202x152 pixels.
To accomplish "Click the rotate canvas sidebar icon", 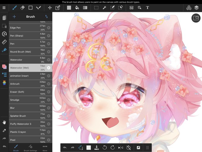I will (x=4, y=34).
